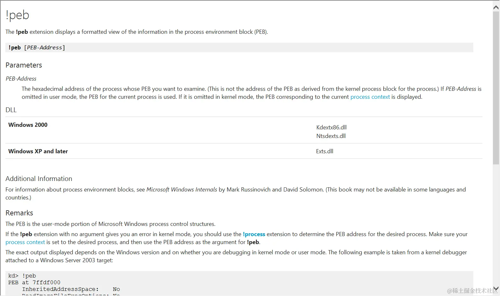The width and height of the screenshot is (500, 296).
Task: Click the 'PEB at 7ffdf000' output line
Action: (x=34, y=283)
